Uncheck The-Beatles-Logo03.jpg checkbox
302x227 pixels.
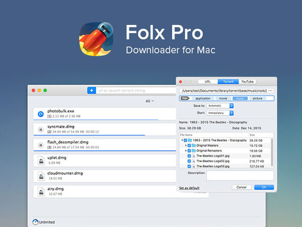tap(189, 166)
